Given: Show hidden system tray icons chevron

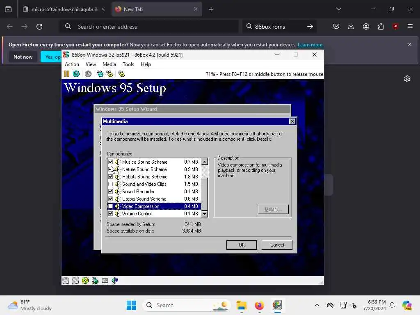Looking at the screenshot, I should [317, 305].
